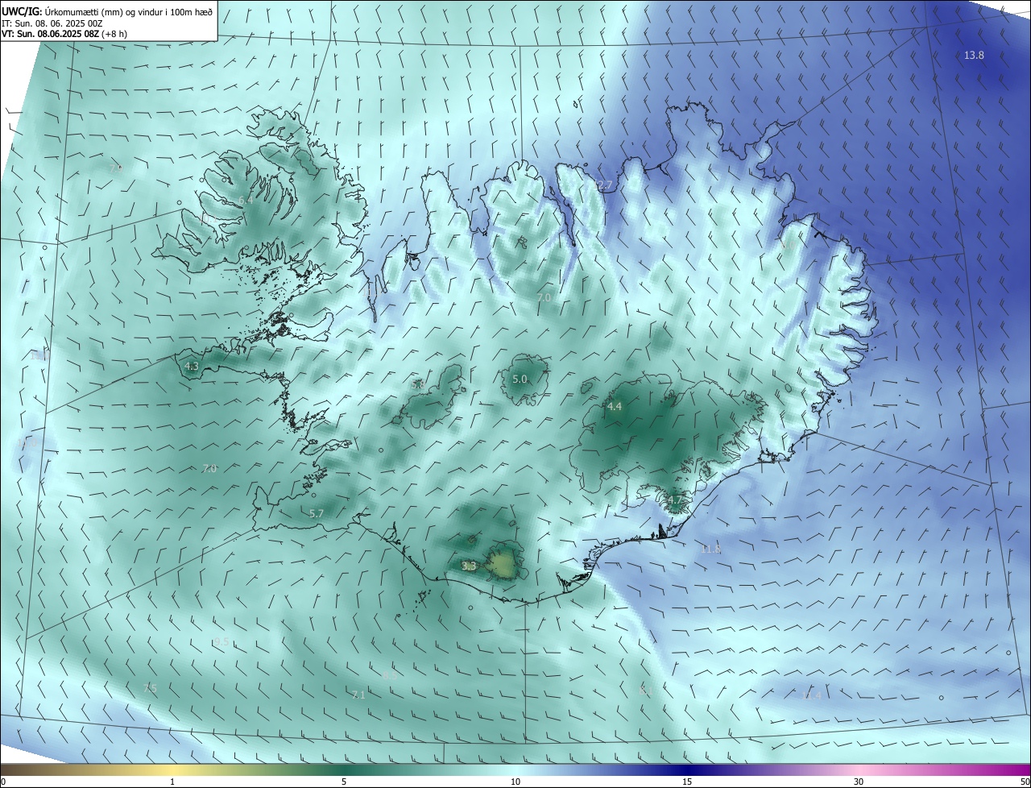The width and height of the screenshot is (1031, 788).
Task: Click the "VT: Sun. 08.06.2025 08Z (+8 h)" line
Action: 64,34
